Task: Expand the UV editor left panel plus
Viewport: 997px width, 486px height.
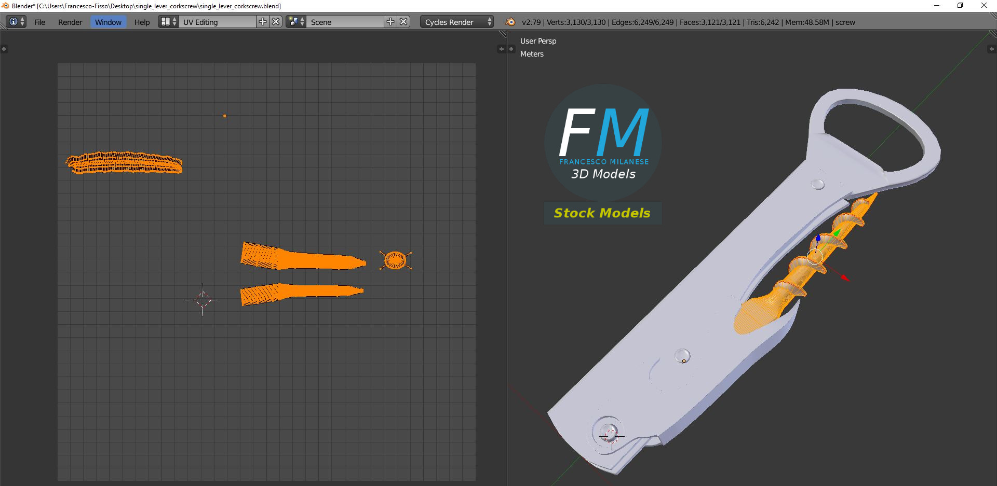Action: click(x=4, y=49)
